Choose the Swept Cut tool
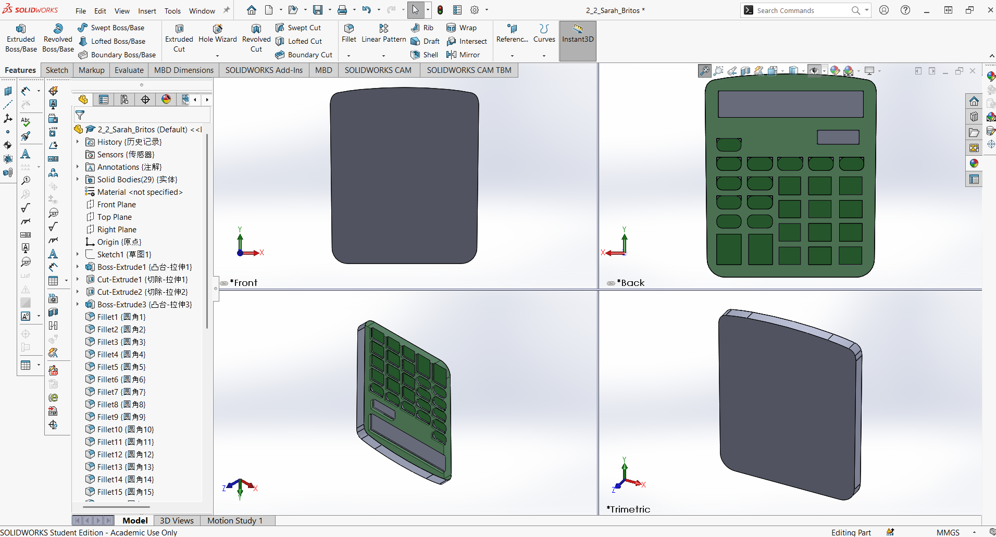The width and height of the screenshot is (996, 537). (x=298, y=28)
